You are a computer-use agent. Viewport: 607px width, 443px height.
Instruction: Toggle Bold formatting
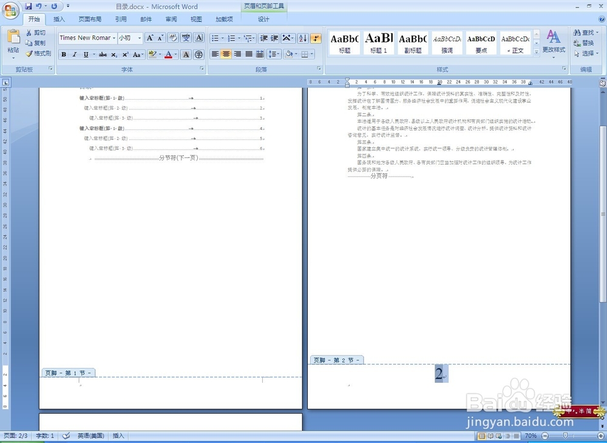click(64, 55)
